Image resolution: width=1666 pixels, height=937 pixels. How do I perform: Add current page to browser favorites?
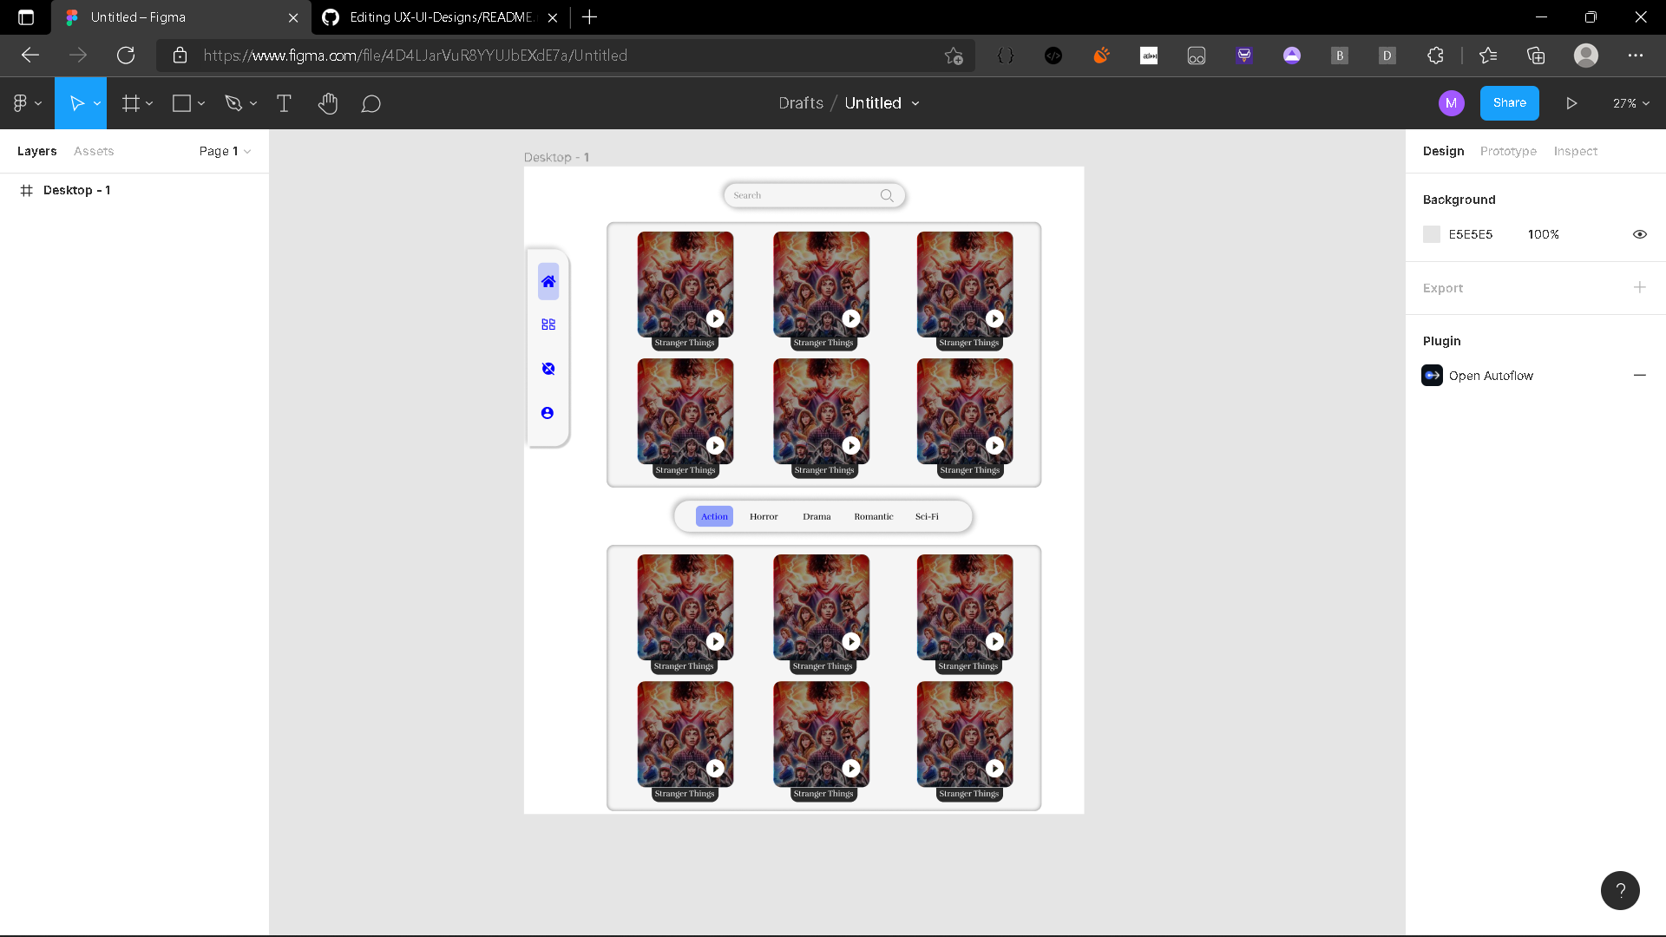(x=954, y=56)
